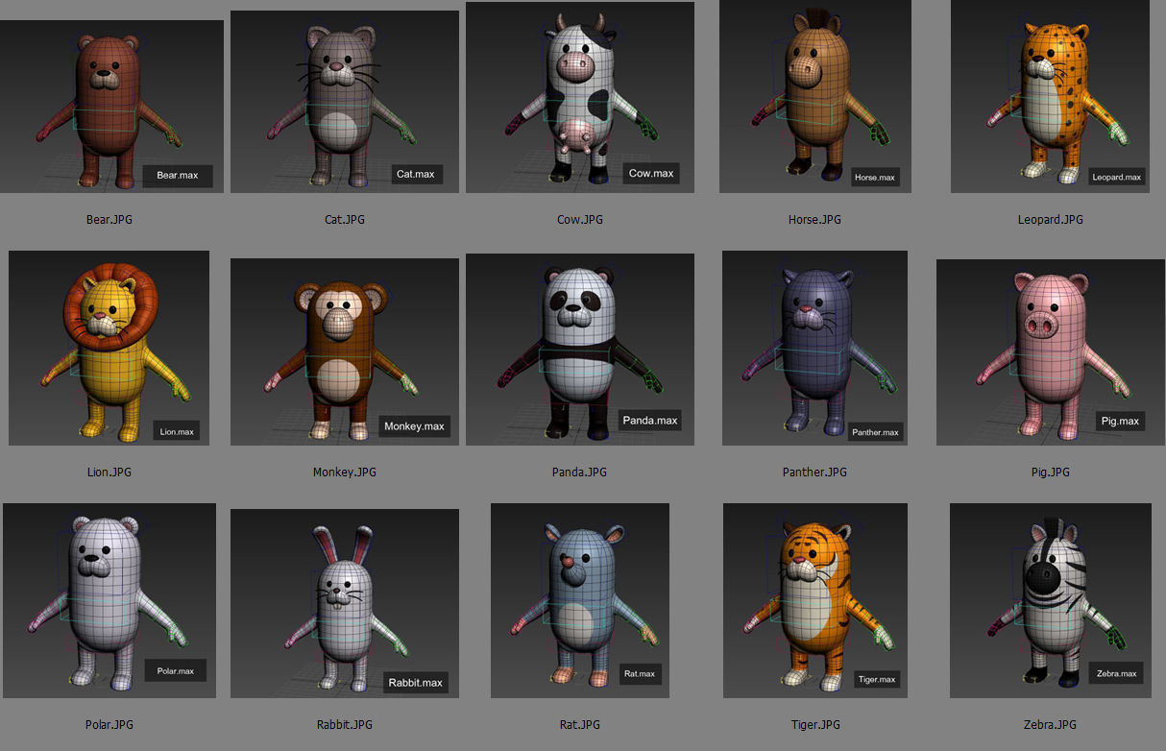Click the Rat.max label overlay
This screenshot has width=1166, height=751.
tap(640, 673)
